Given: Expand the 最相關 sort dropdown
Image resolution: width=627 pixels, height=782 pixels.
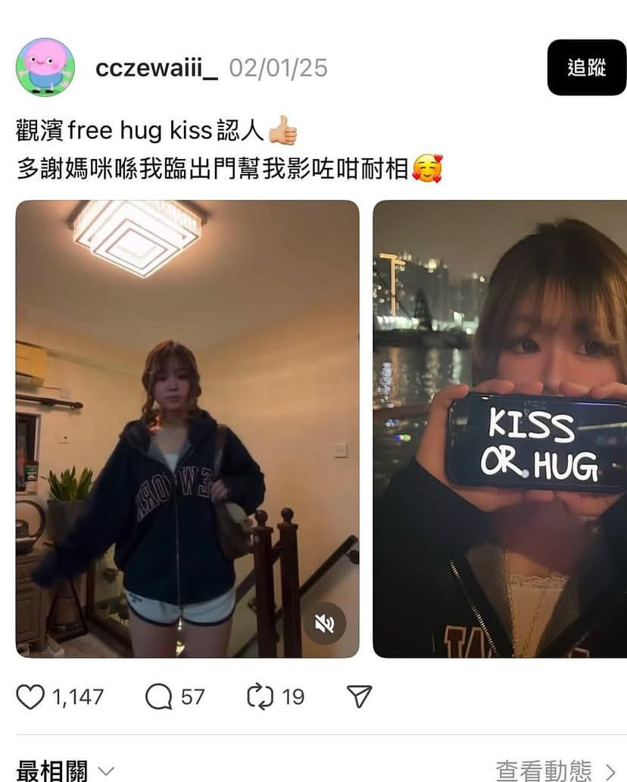Looking at the screenshot, I should 65,771.
